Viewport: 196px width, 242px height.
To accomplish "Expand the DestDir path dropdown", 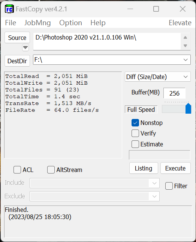I will 186,60.
